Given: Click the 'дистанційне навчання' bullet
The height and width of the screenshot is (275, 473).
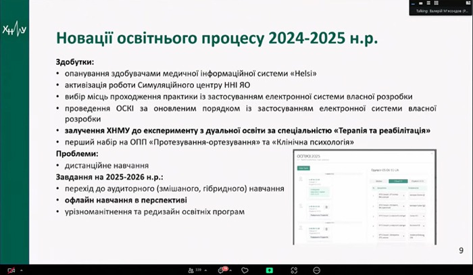Looking at the screenshot, I should click(x=107, y=166).
